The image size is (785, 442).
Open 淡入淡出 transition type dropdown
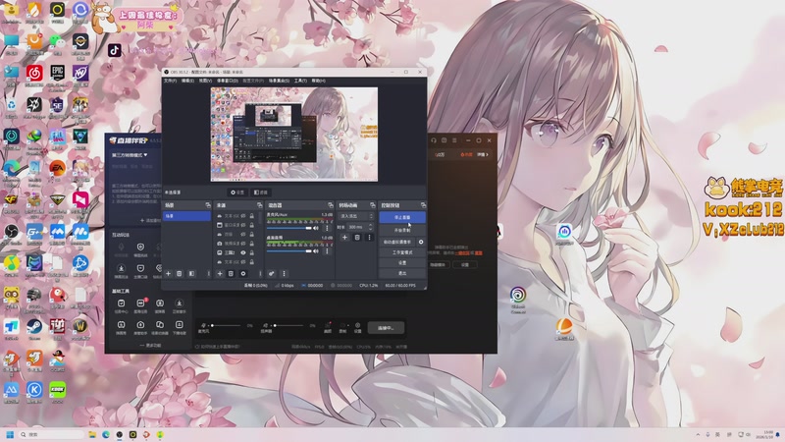point(355,216)
